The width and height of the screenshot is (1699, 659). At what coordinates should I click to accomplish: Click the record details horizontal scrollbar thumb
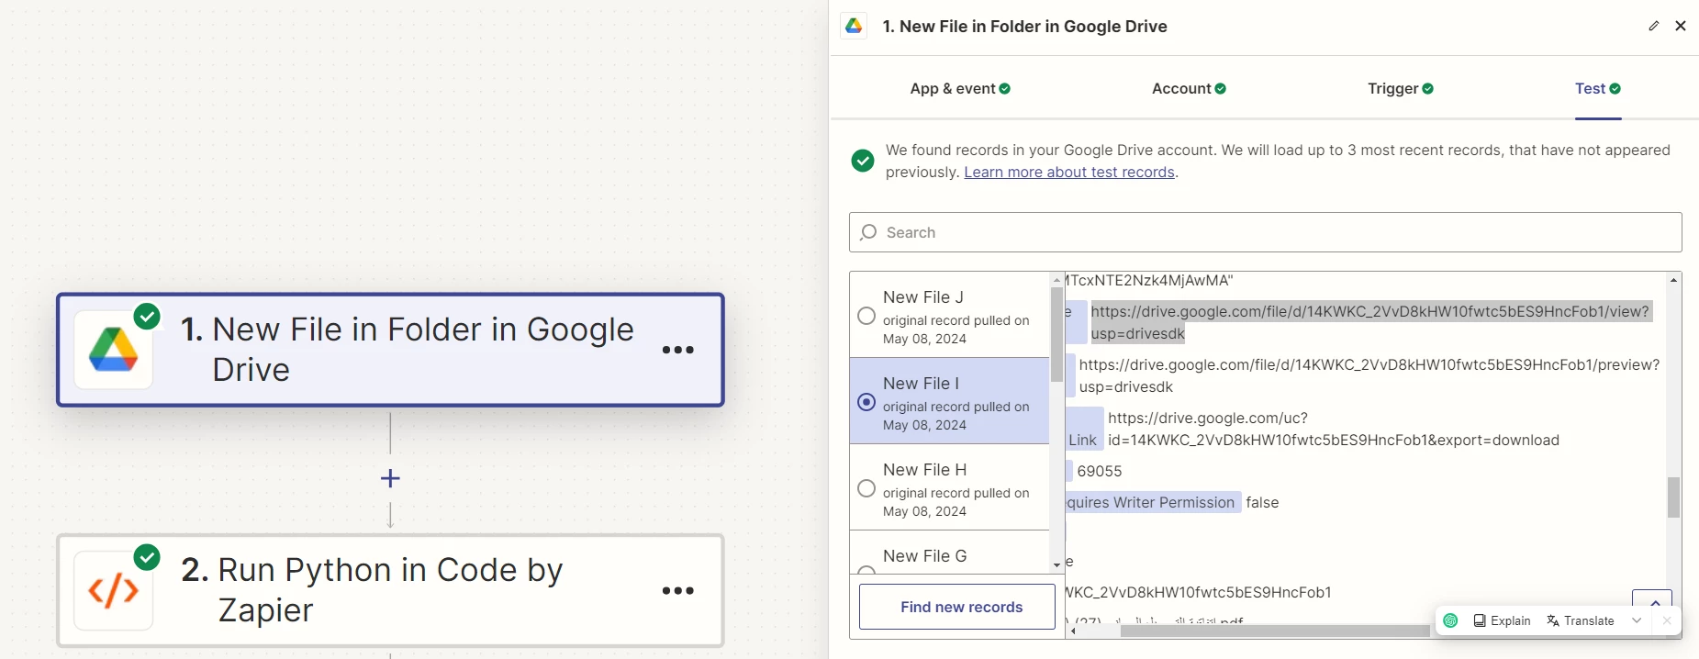(x=1275, y=631)
